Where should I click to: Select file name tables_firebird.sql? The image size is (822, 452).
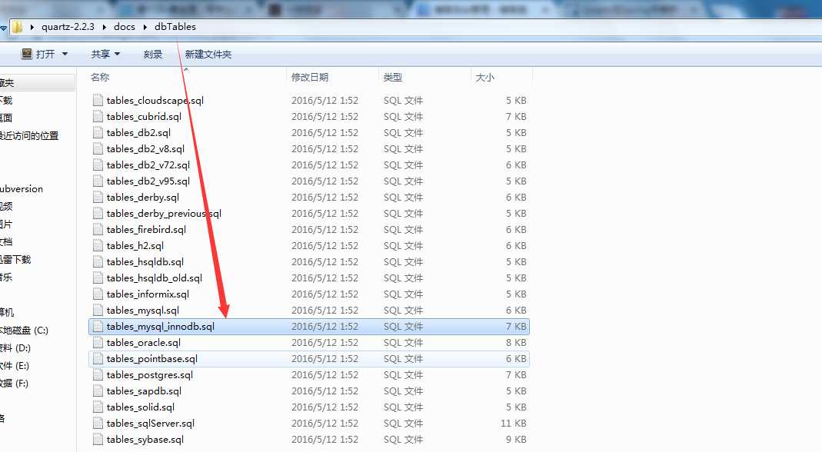pyautogui.click(x=146, y=230)
